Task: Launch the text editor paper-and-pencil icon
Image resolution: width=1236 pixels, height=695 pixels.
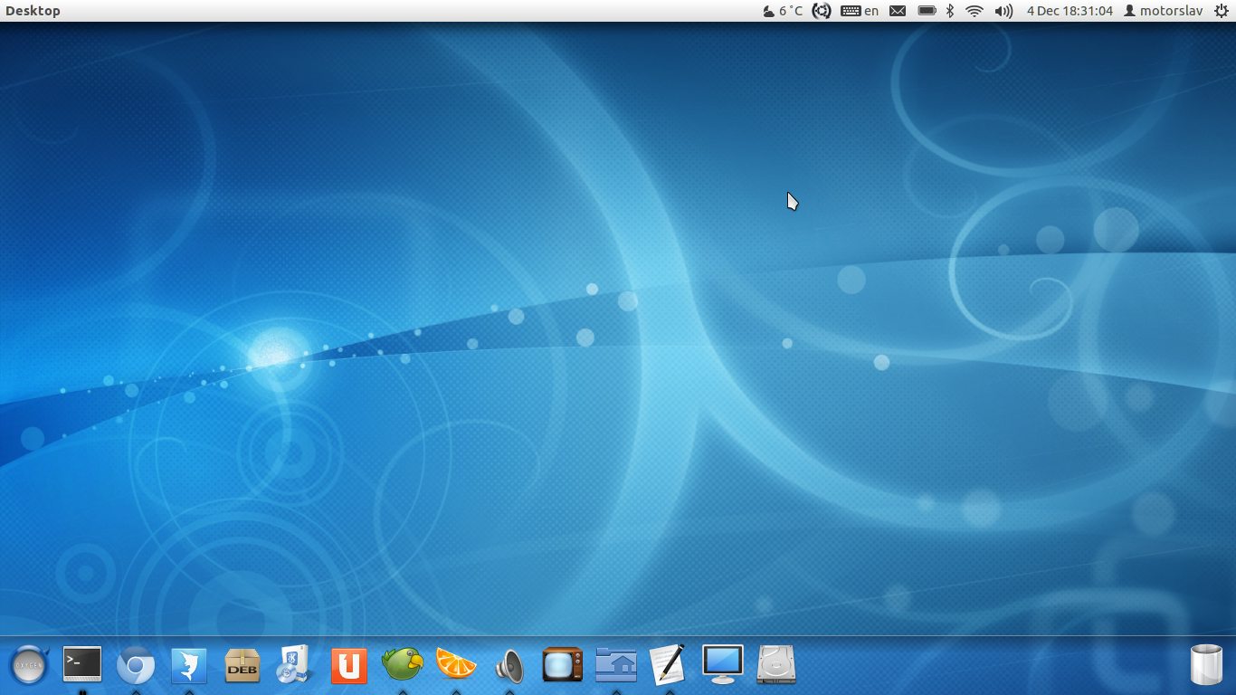Action: (x=669, y=664)
